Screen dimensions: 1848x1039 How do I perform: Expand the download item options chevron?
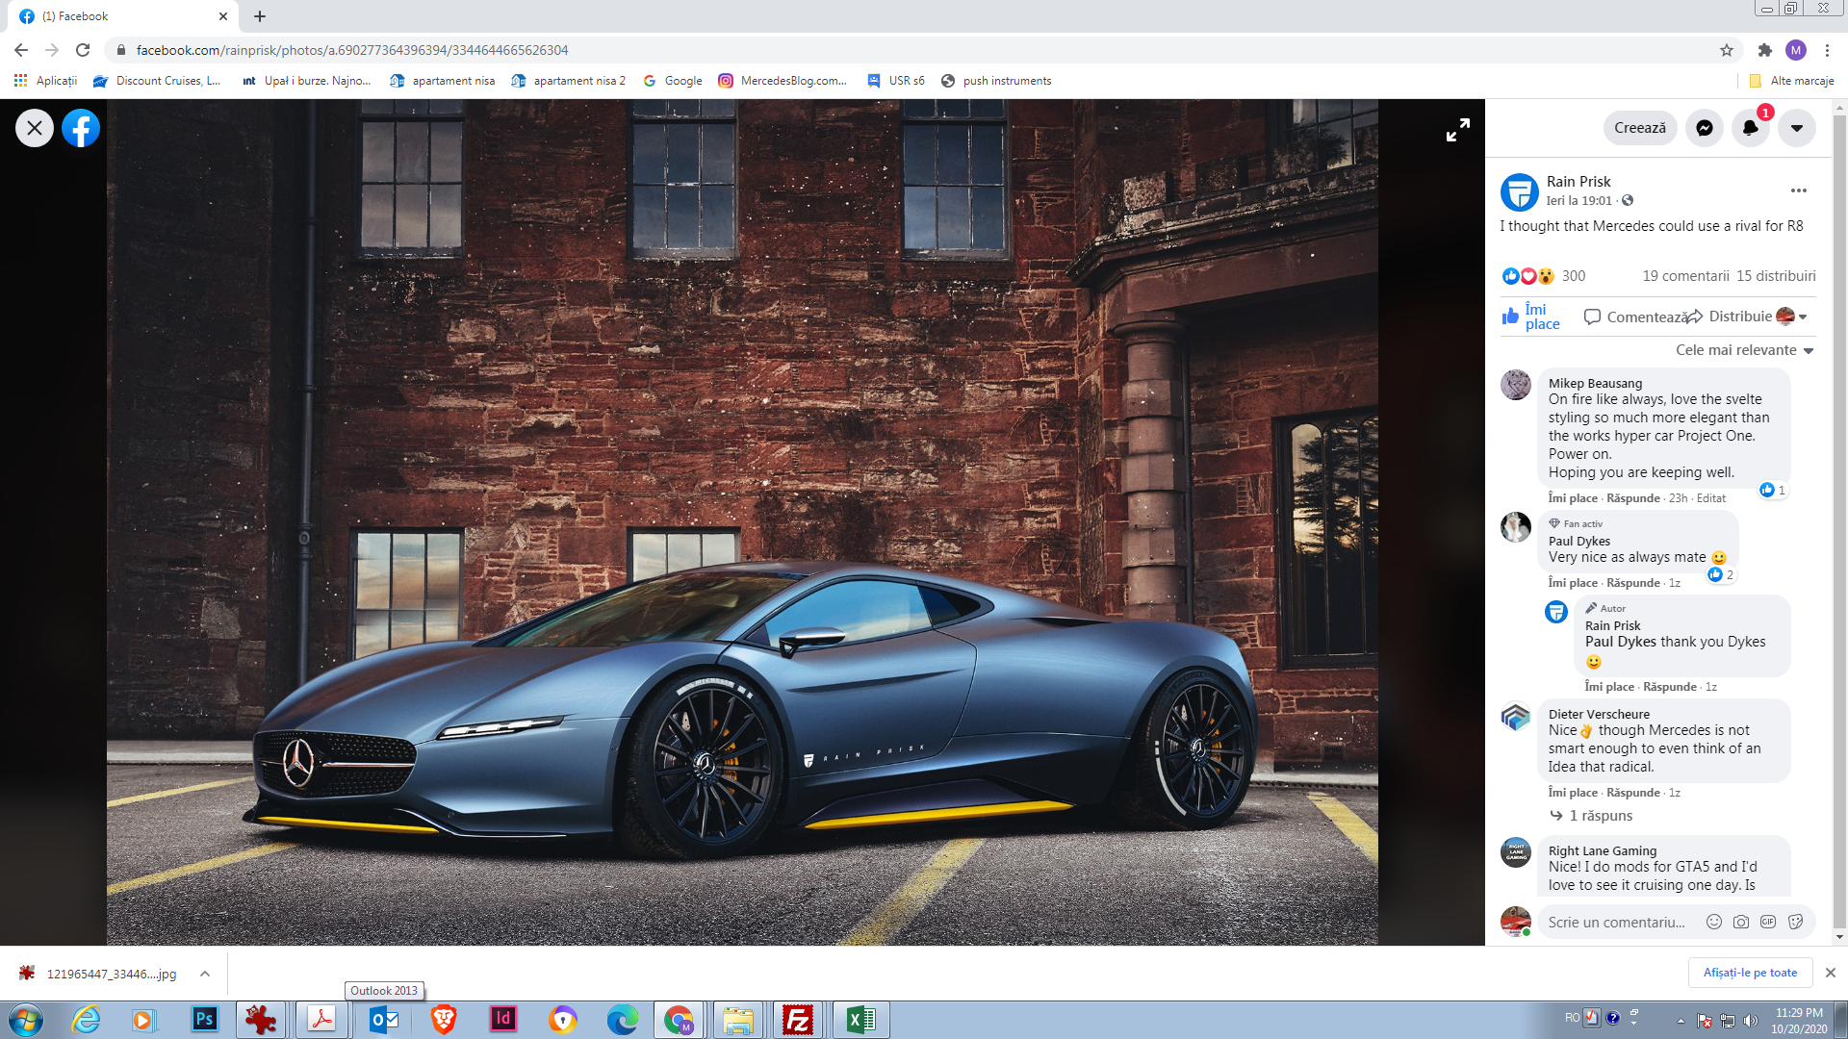coord(205,974)
